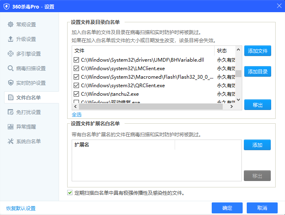Select the C:\Windows\system32\QRClient.exe path text
The image size is (285, 215).
click(123, 86)
